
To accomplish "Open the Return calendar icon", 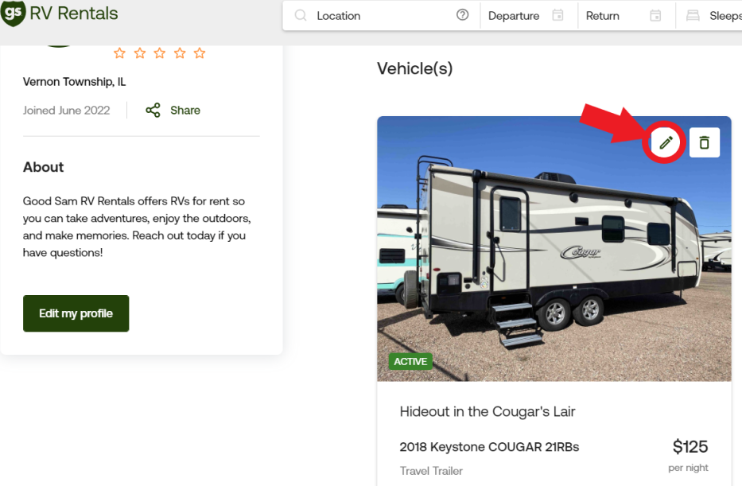I will tap(655, 16).
